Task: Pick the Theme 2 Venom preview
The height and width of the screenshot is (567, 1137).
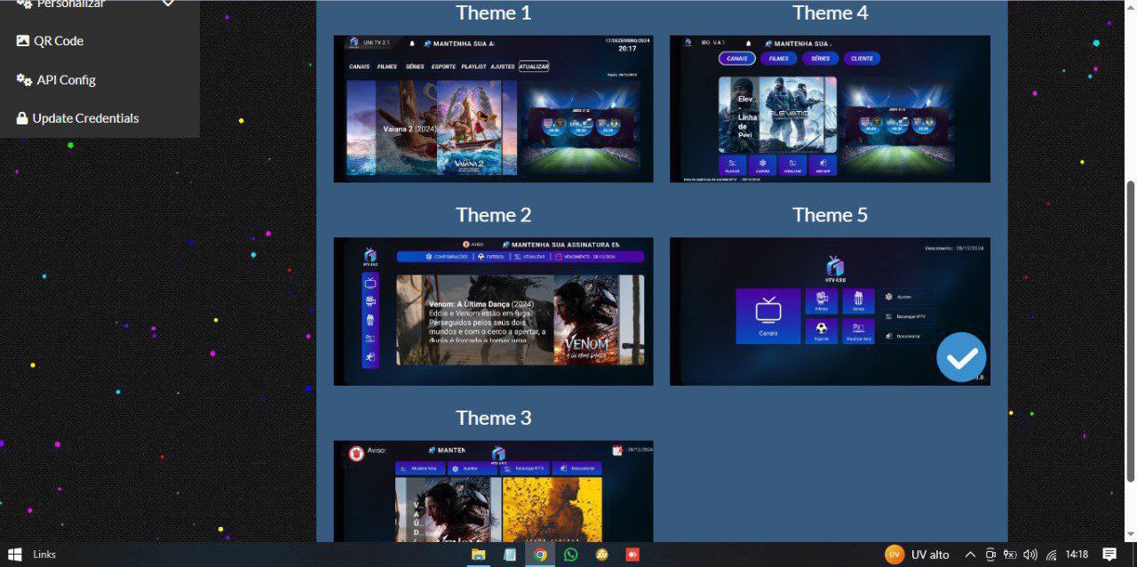Action: 493,311
